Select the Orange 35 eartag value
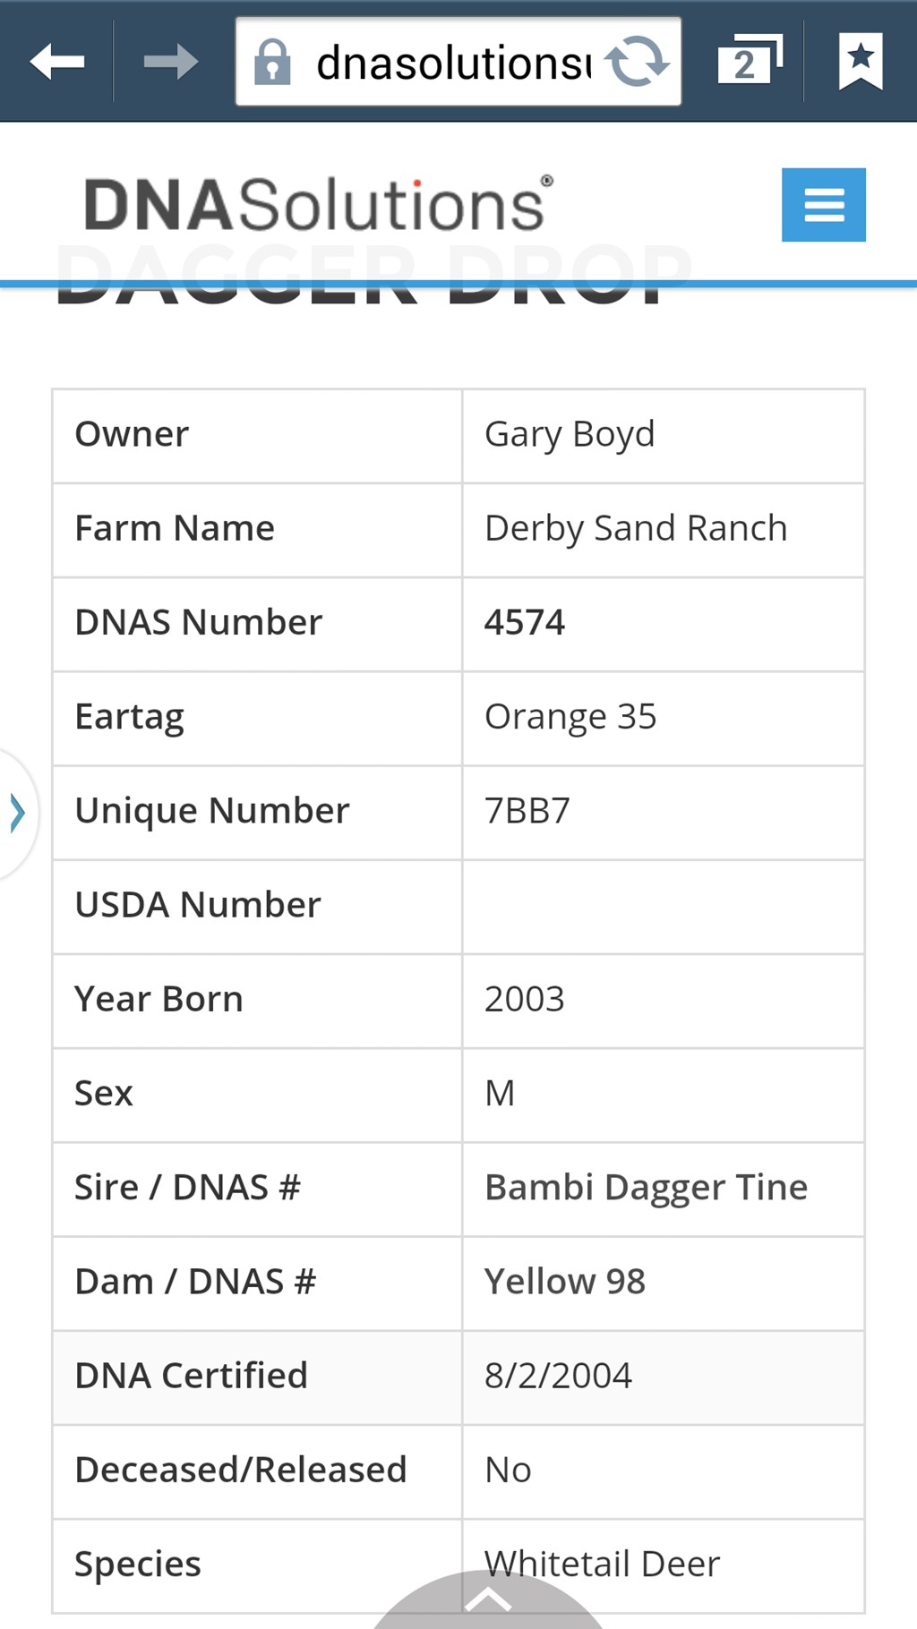Image resolution: width=917 pixels, height=1629 pixels. (570, 718)
